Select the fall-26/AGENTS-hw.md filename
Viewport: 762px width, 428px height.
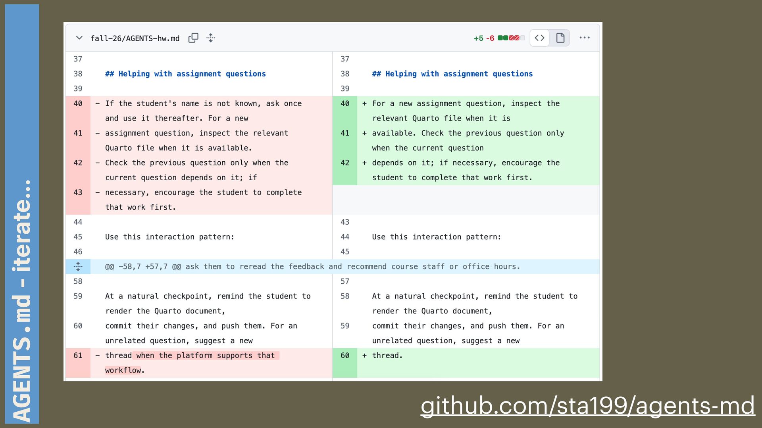[135, 38]
